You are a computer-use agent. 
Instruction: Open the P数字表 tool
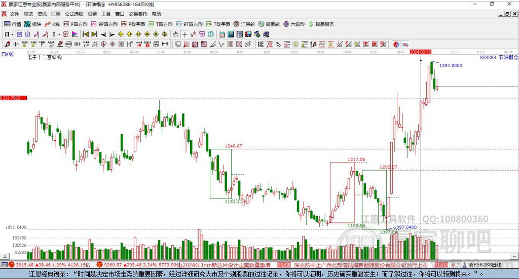click(x=133, y=24)
